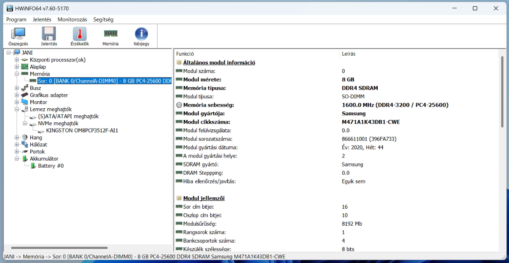The width and height of the screenshot is (509, 263).
Task: Click the Modul jellemzői section icon
Action: pos(179,198)
